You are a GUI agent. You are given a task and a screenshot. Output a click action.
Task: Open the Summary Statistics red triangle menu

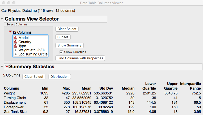[7, 67]
